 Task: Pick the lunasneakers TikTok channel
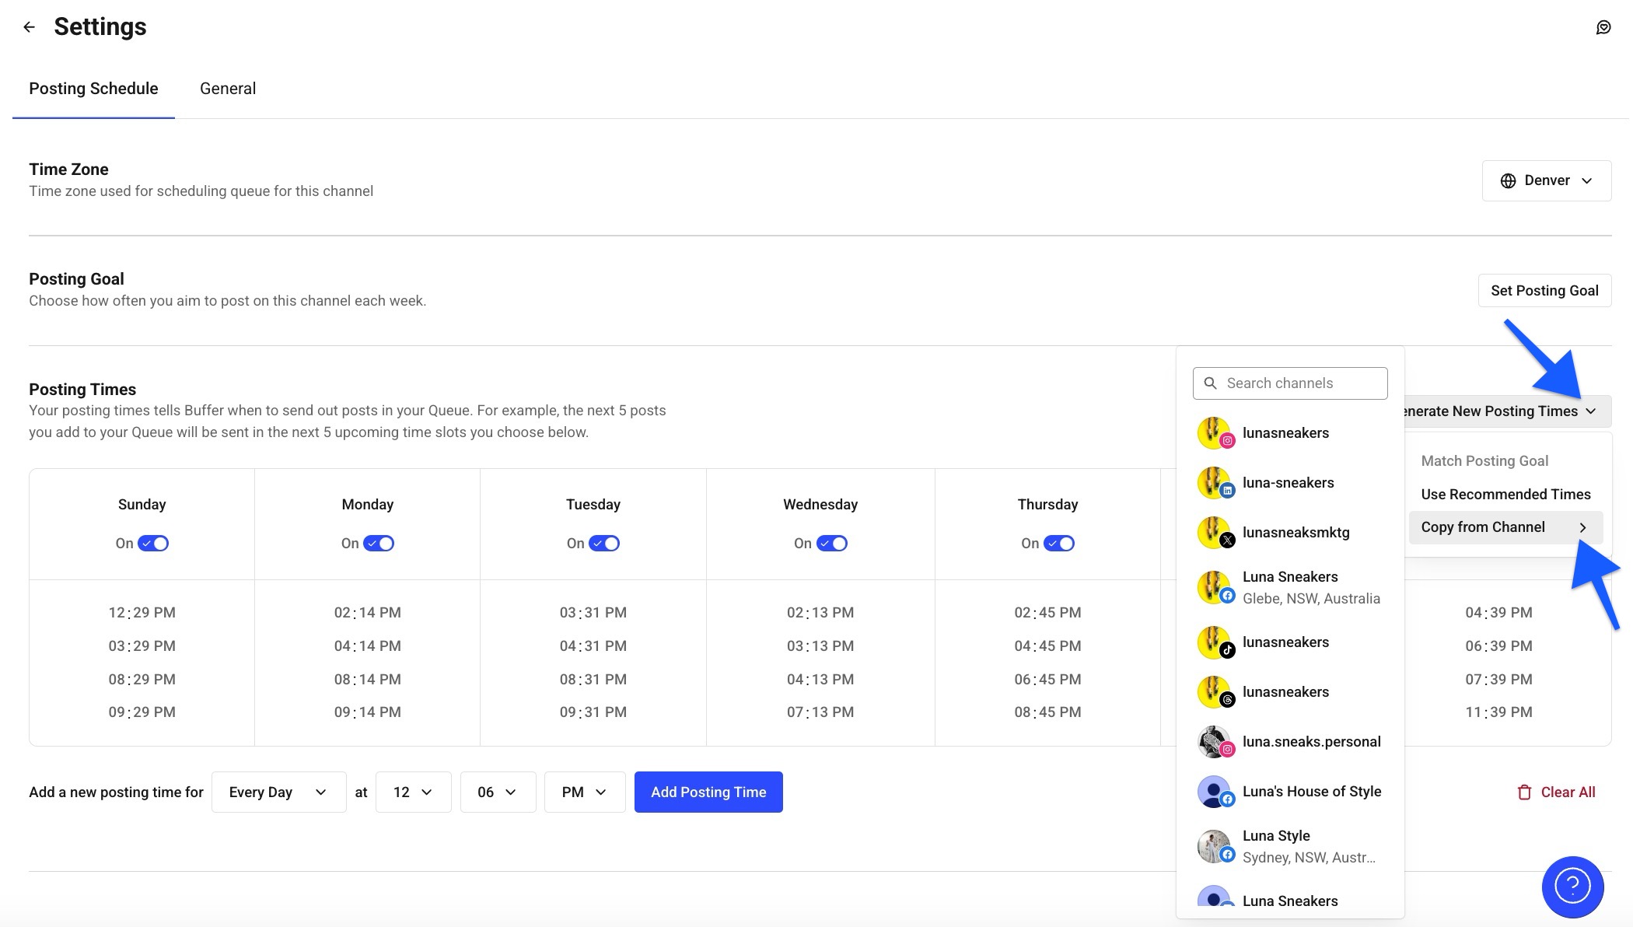[1285, 642]
